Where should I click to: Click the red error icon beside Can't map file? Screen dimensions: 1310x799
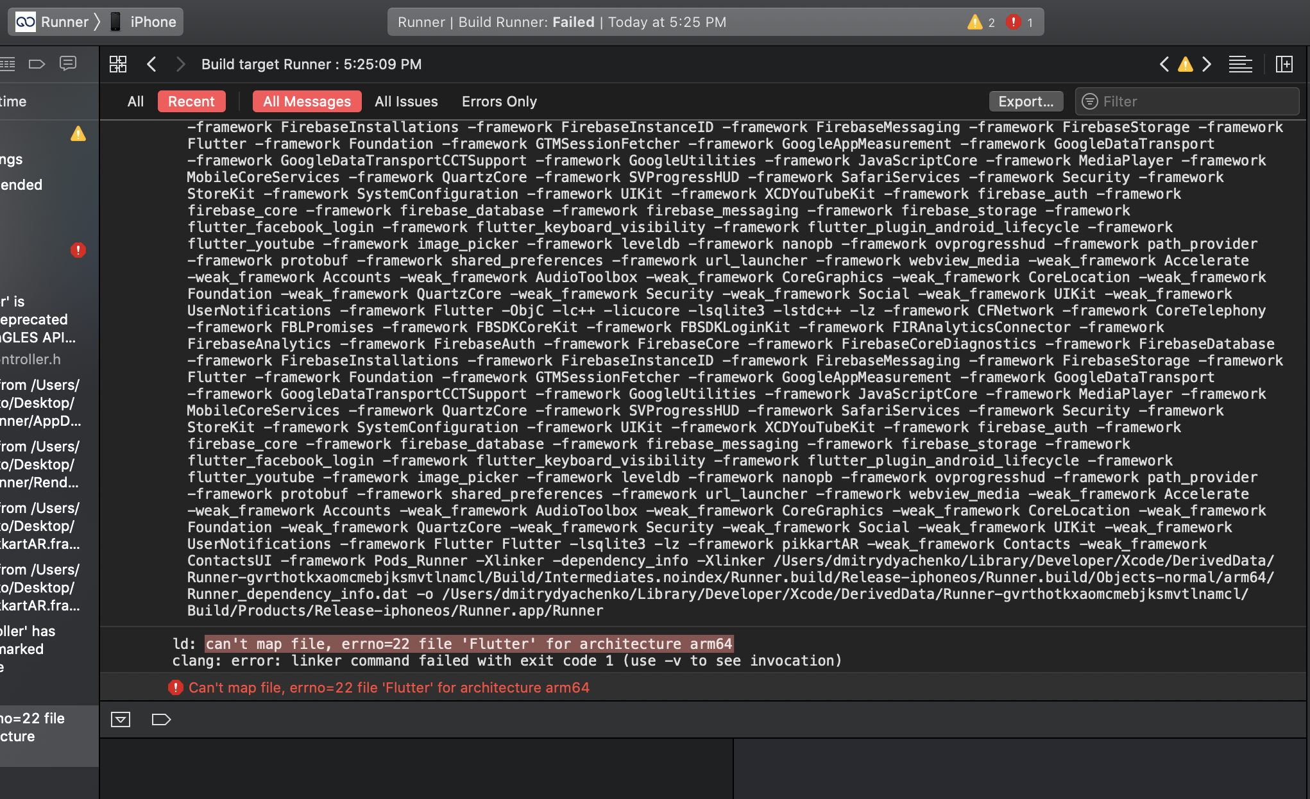[x=175, y=687]
